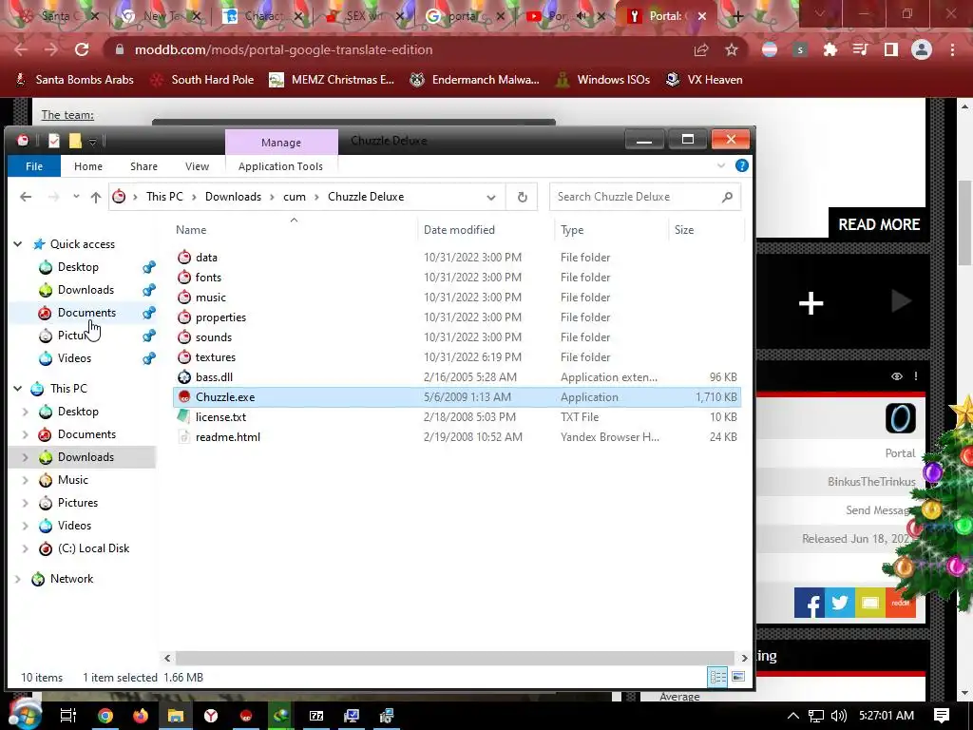Viewport: 973px width, 730px height.
Task: Click the Manage contextual tab
Action: tap(281, 143)
